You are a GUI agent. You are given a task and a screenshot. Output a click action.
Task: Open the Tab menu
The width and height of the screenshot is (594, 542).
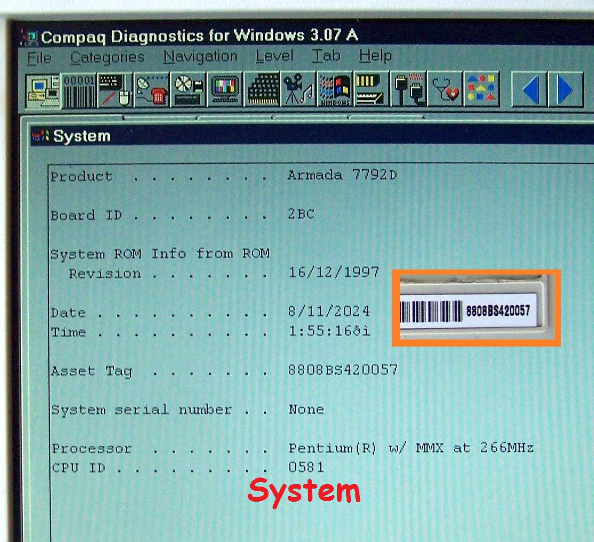click(x=326, y=55)
